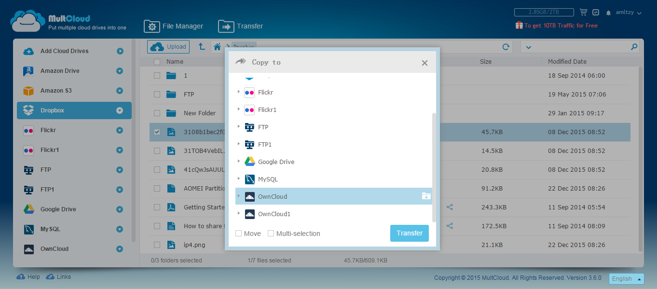Select Amazon Drive in the sidebar

click(60, 71)
